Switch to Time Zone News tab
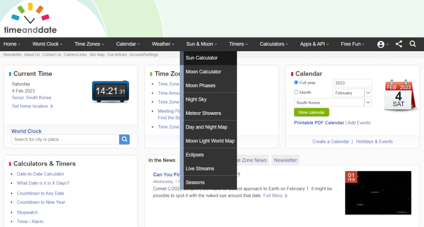Screen dimensions: 424x227 [253, 160]
